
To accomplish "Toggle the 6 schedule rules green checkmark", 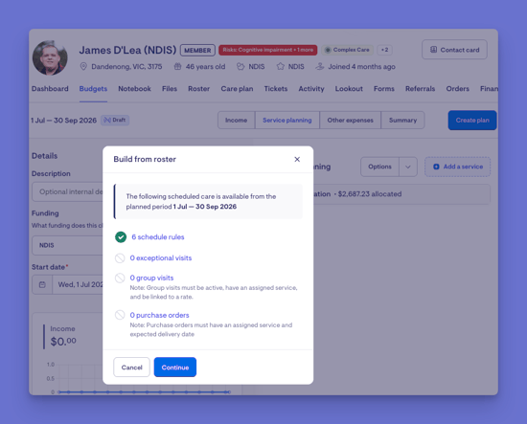I will (x=121, y=237).
